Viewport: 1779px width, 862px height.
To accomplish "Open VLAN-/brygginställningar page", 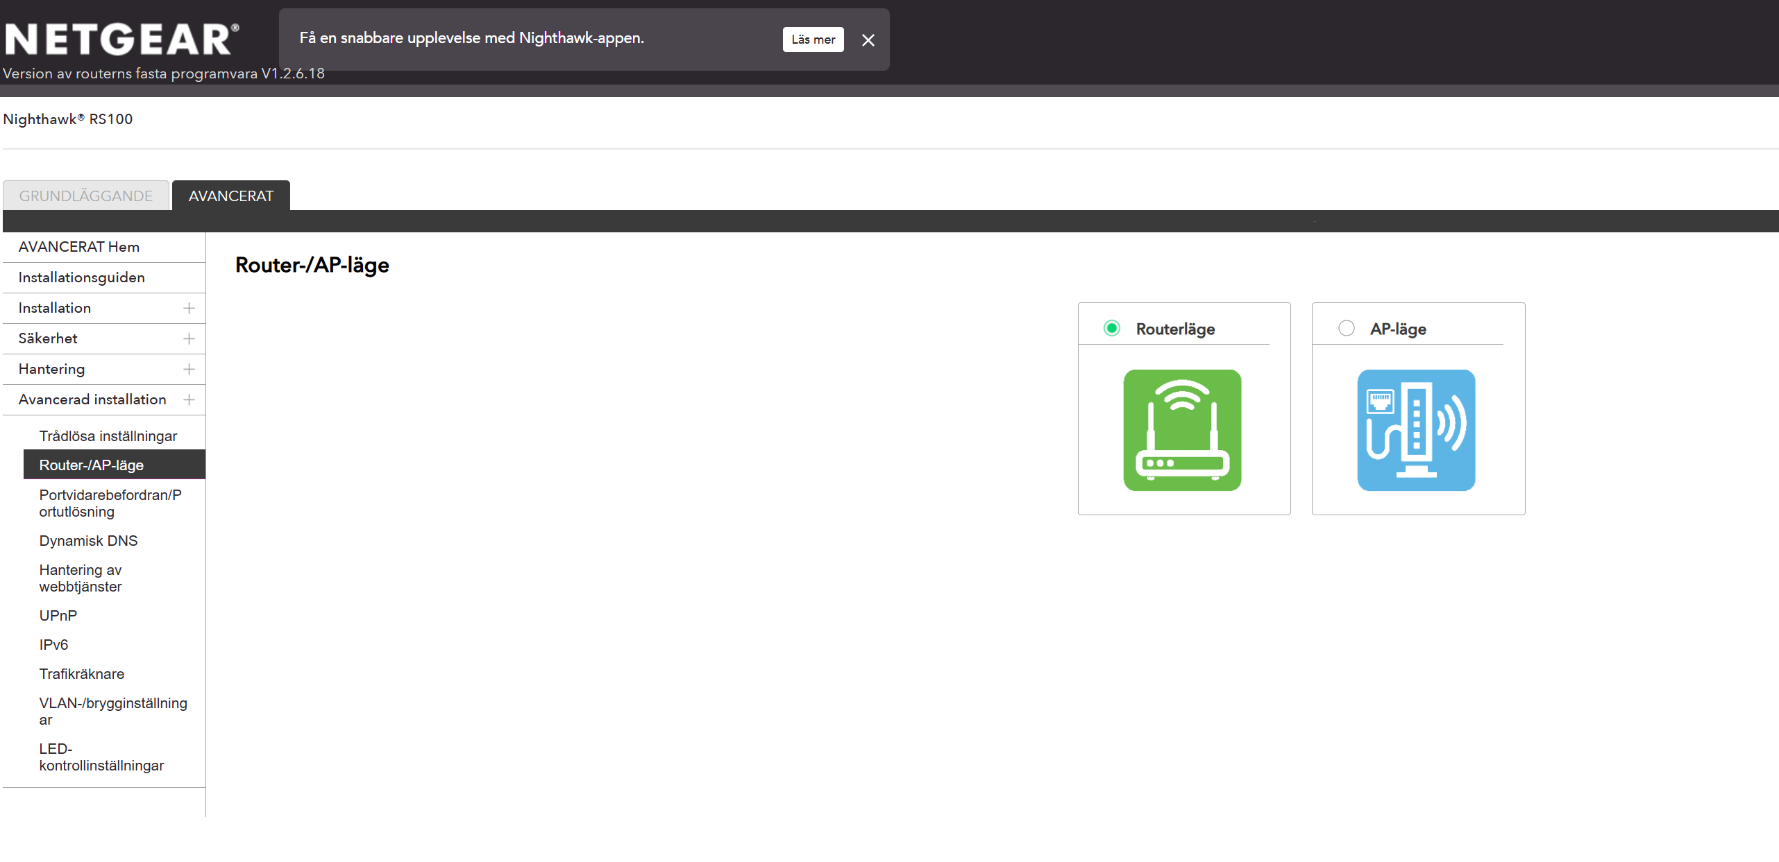I will coord(113,712).
